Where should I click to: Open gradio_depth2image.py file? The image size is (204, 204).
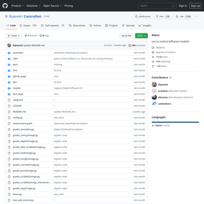click(25, 141)
